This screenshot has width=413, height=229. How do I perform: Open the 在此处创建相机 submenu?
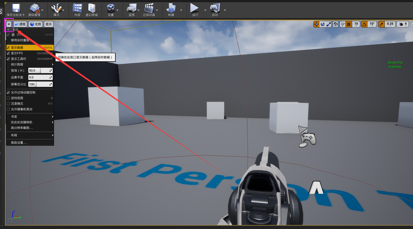click(30, 122)
